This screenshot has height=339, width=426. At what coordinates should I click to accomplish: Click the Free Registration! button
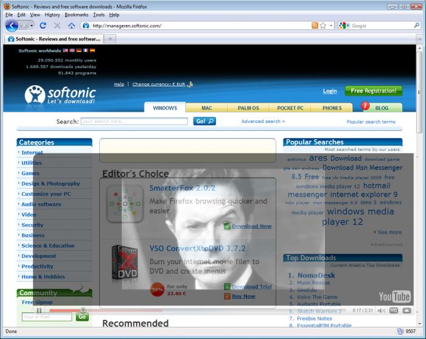tap(374, 91)
